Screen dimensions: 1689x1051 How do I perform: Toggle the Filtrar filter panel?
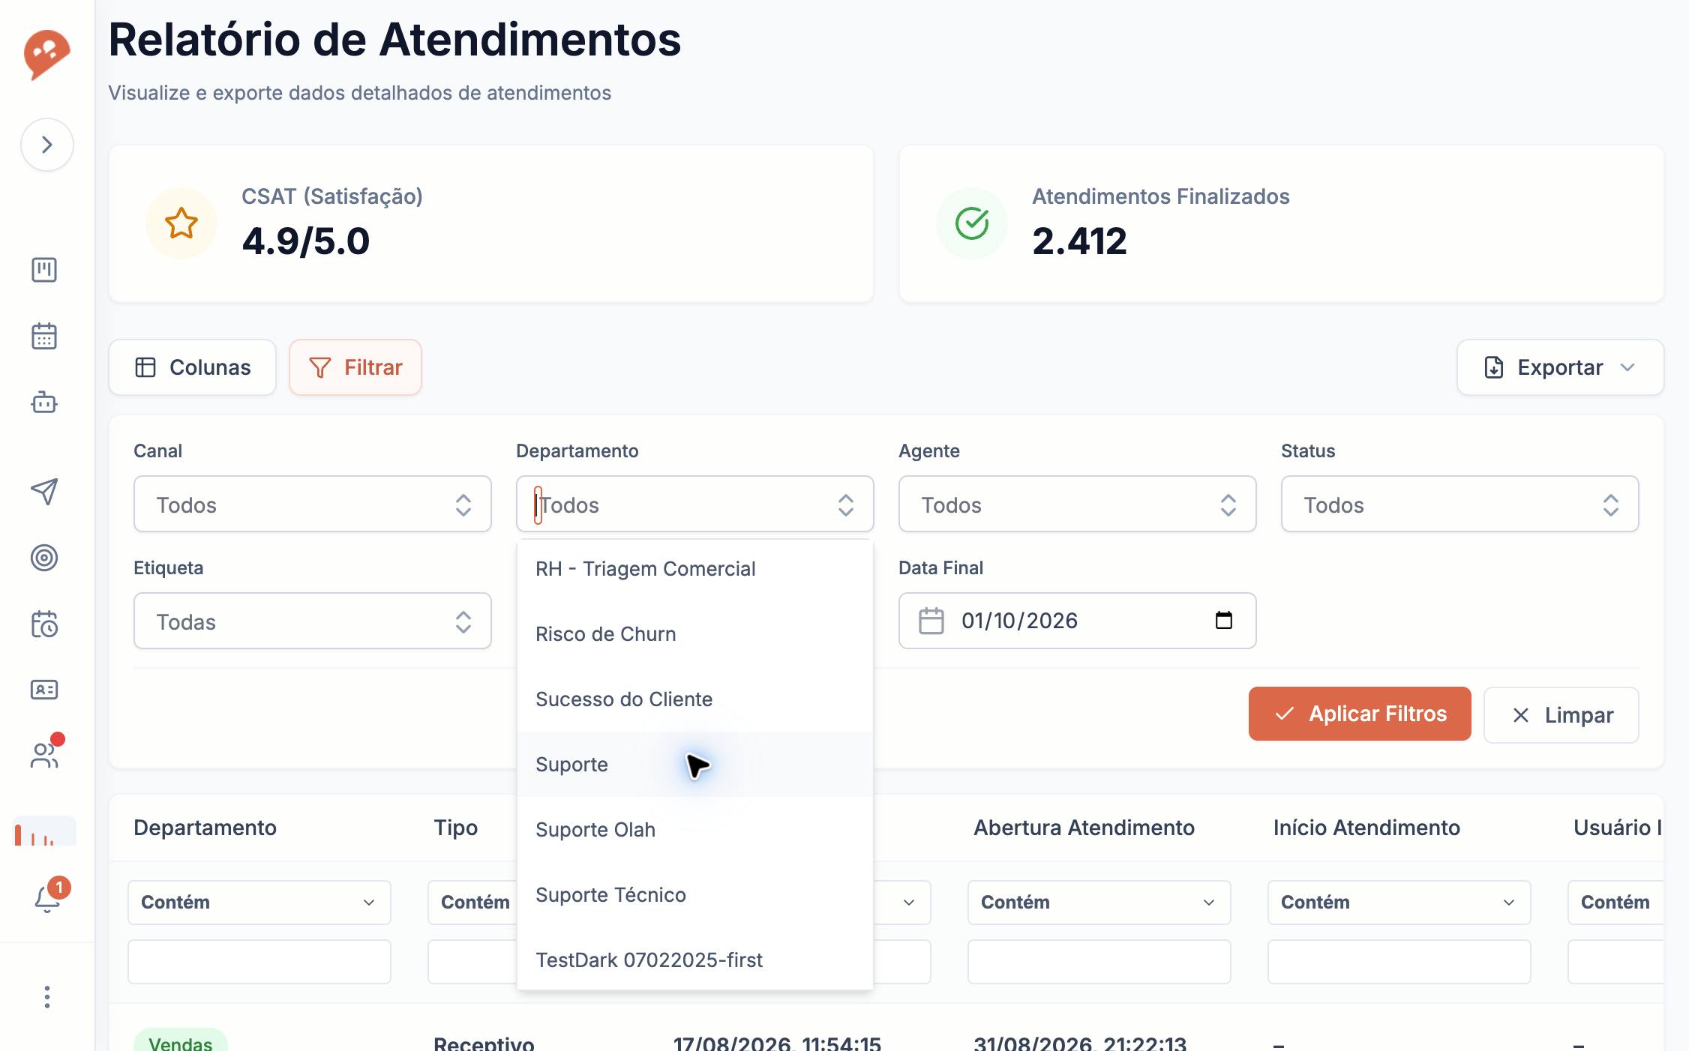355,367
